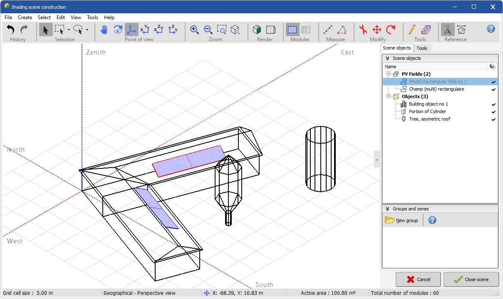Image resolution: width=503 pixels, height=299 pixels.
Task: Switch to the ZY plane view
Action: tap(173, 30)
